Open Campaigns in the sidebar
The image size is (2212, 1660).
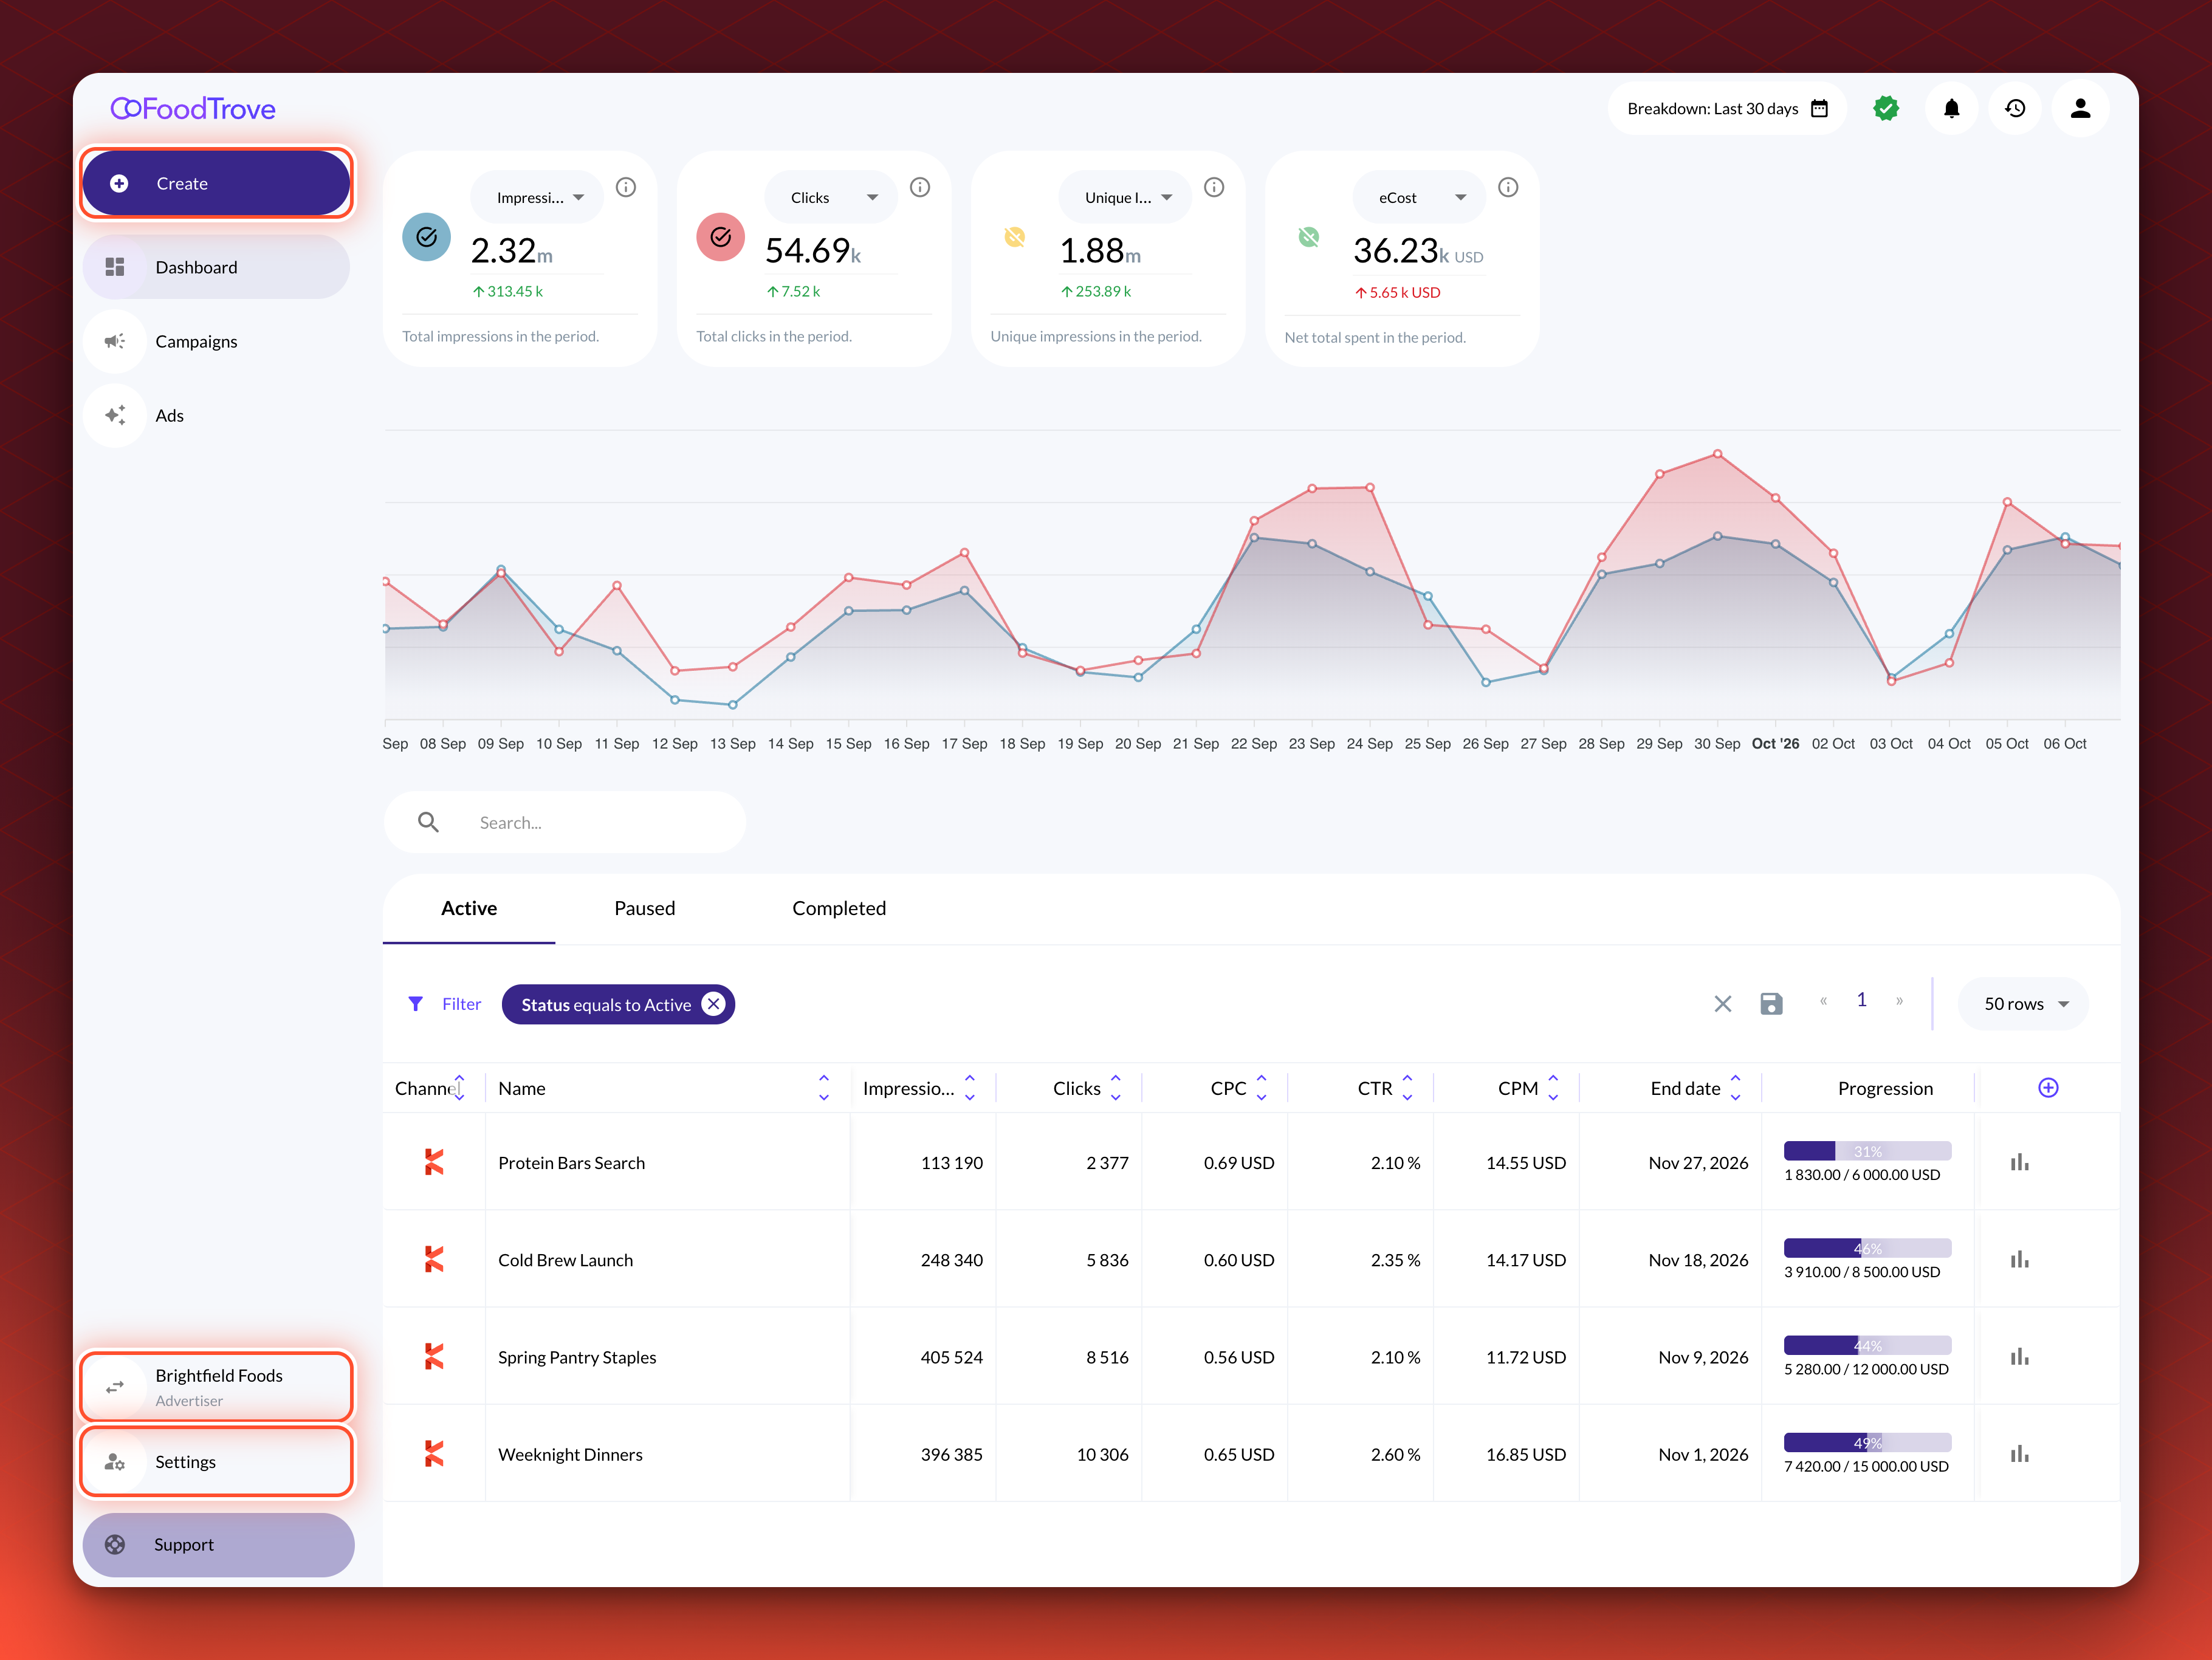pyautogui.click(x=216, y=341)
